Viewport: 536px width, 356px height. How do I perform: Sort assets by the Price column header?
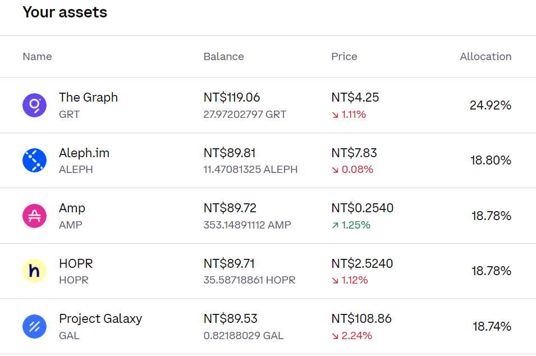(344, 56)
